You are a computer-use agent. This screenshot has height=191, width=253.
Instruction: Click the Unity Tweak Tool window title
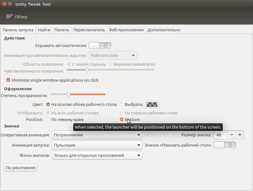[33, 4]
